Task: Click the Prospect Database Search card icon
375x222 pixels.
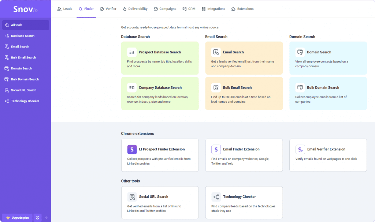Action: 132,52
